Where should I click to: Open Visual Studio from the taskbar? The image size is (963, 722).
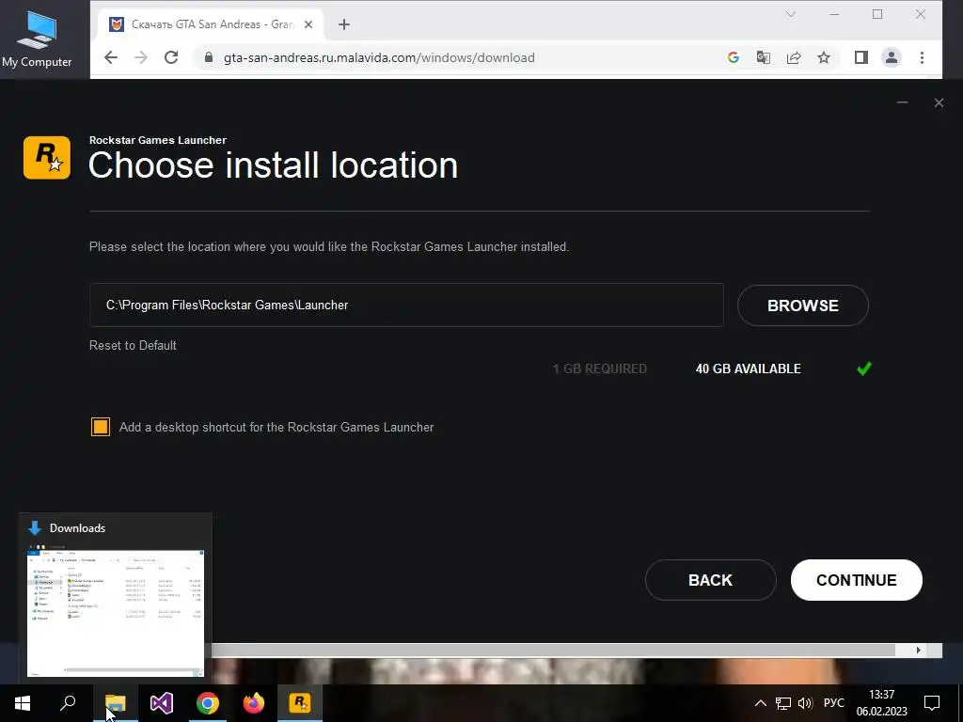162,703
